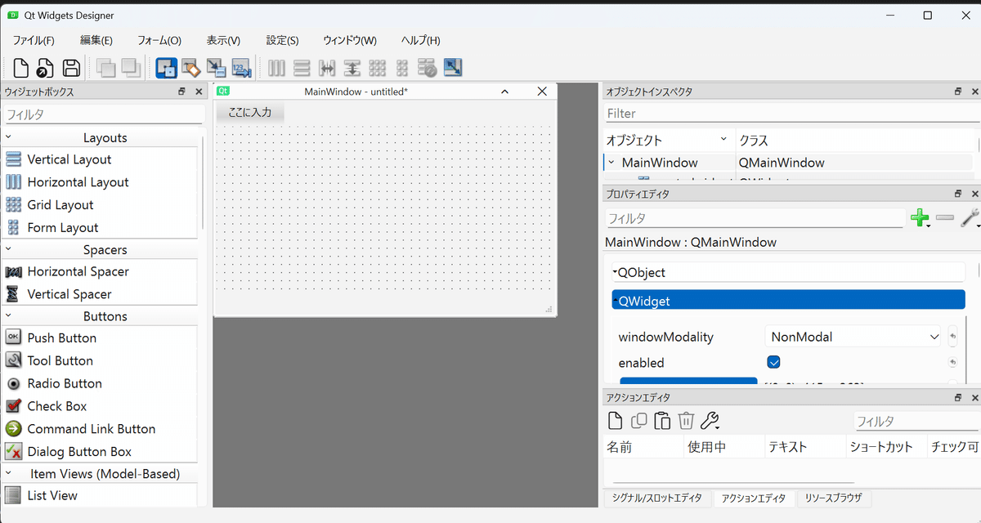Click the Object Inspector Filter field
The width and height of the screenshot is (981, 523).
pyautogui.click(x=791, y=113)
